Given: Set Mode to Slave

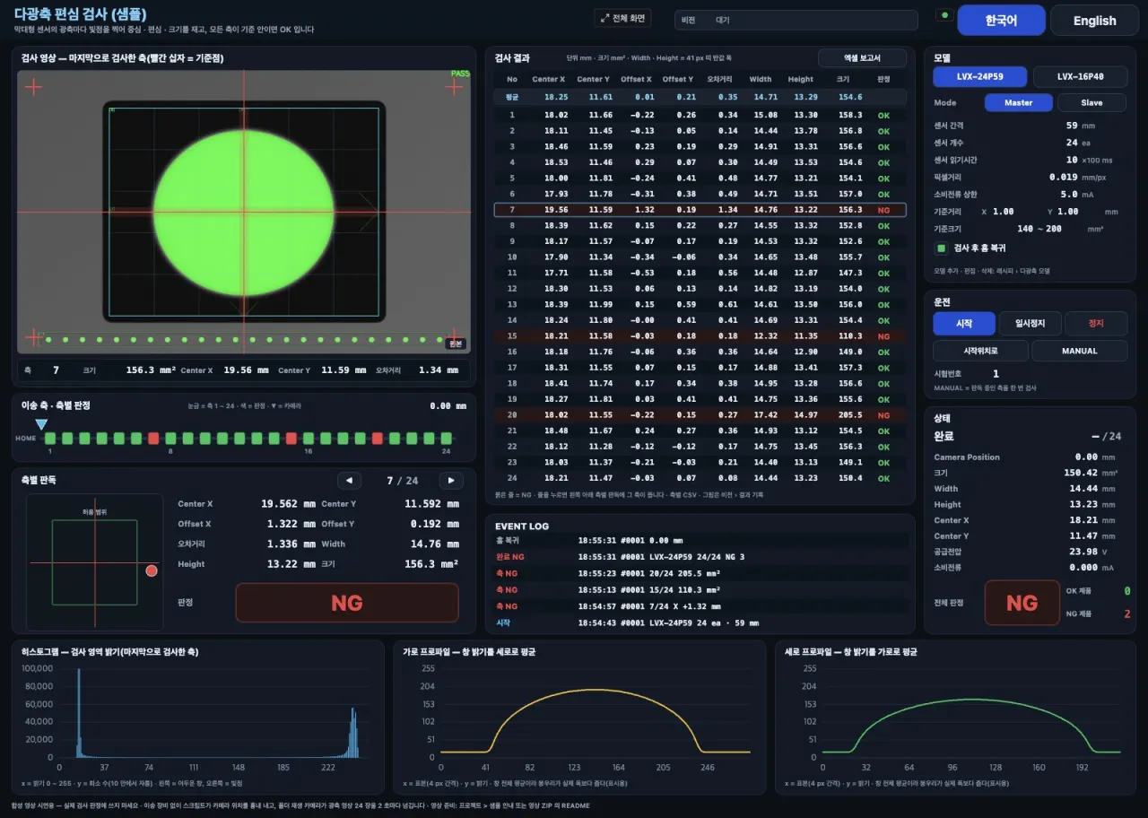Looking at the screenshot, I should (x=1091, y=102).
